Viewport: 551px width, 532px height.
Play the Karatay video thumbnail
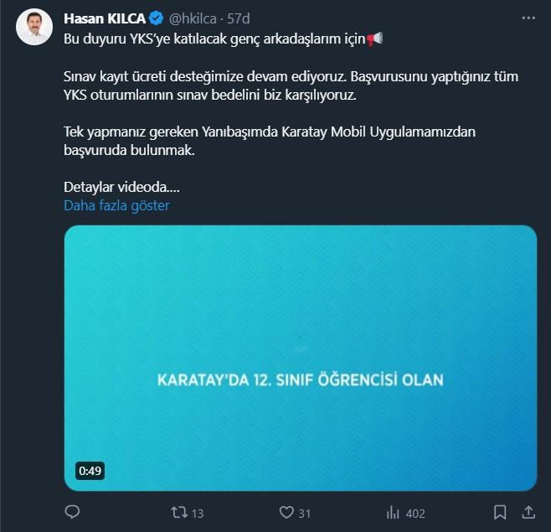point(301,359)
